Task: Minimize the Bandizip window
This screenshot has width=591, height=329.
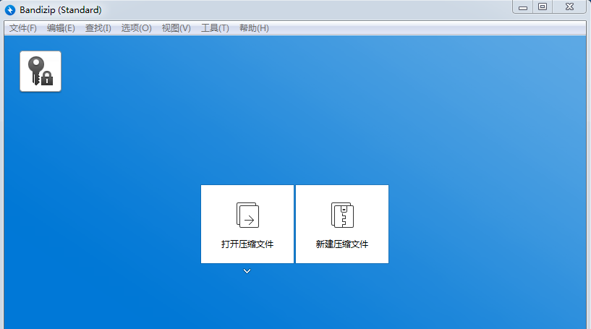Action: (x=523, y=7)
